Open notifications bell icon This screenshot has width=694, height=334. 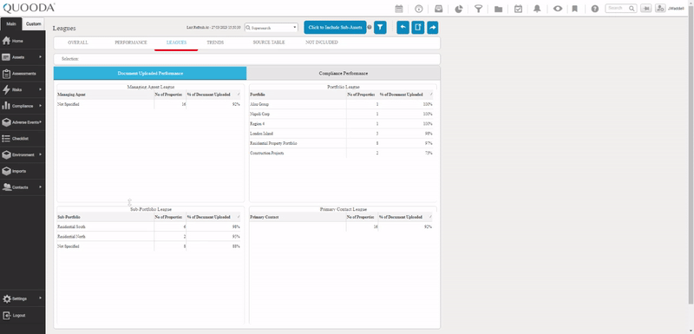[x=537, y=9]
